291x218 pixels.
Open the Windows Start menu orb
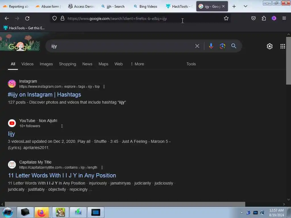coord(8,212)
